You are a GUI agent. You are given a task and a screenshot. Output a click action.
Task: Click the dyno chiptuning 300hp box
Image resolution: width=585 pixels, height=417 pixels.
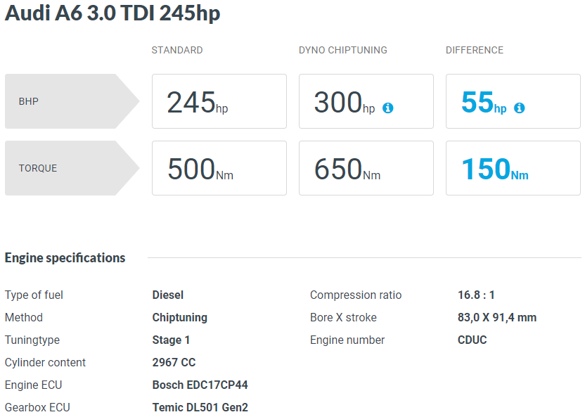coord(366,101)
